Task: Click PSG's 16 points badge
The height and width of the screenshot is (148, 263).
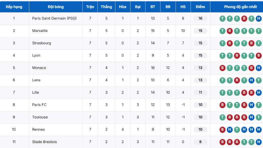Action: tap(200, 18)
